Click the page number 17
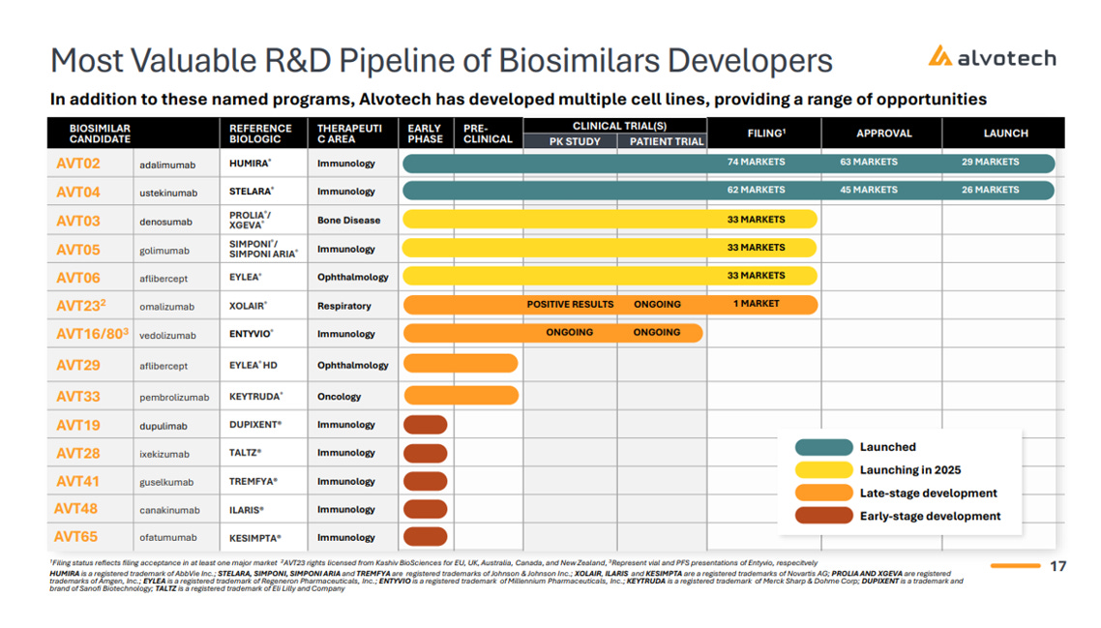This screenshot has height=628, width=1101. click(1058, 566)
